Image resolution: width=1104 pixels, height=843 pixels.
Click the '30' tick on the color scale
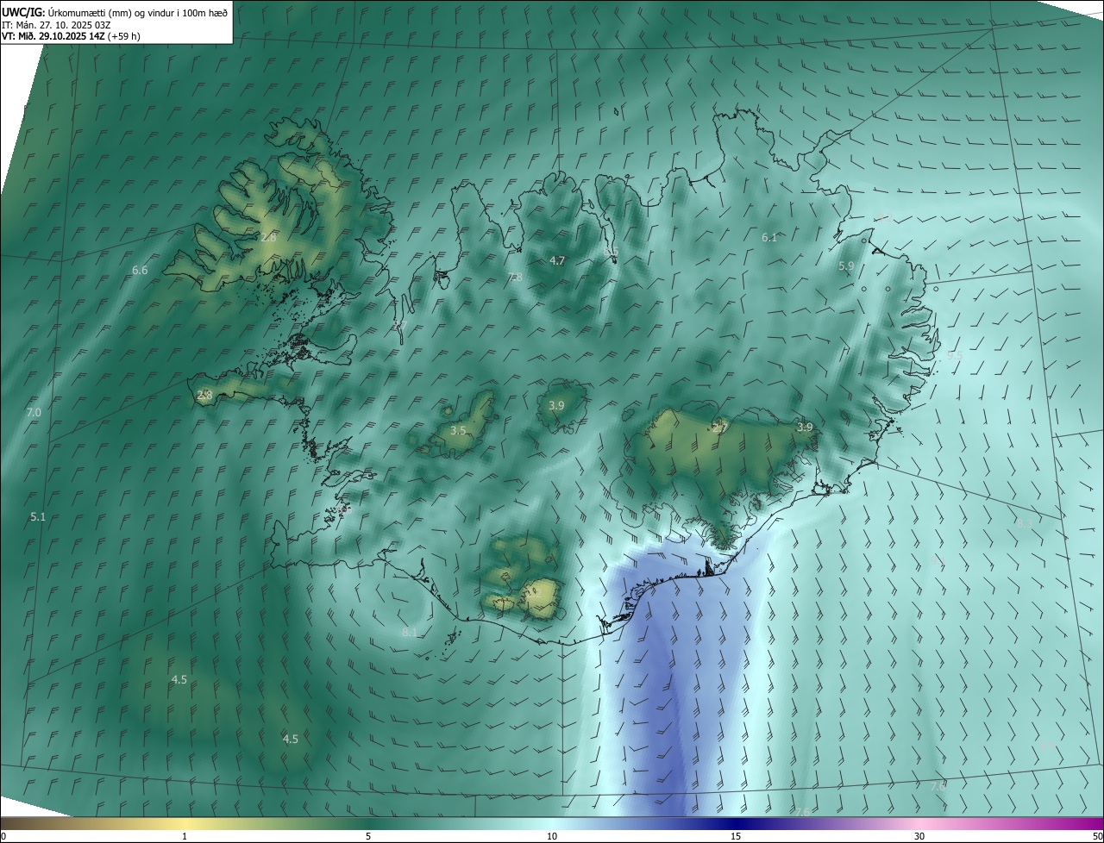pos(919,836)
